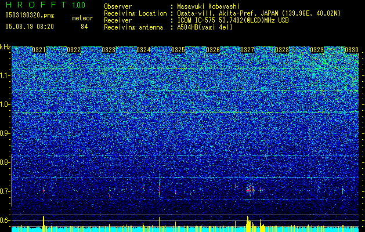Click the Ogata-vill. Akita-Pref. JAPAN location text
Viewport: 365px width, 232px height.
(x=259, y=14)
